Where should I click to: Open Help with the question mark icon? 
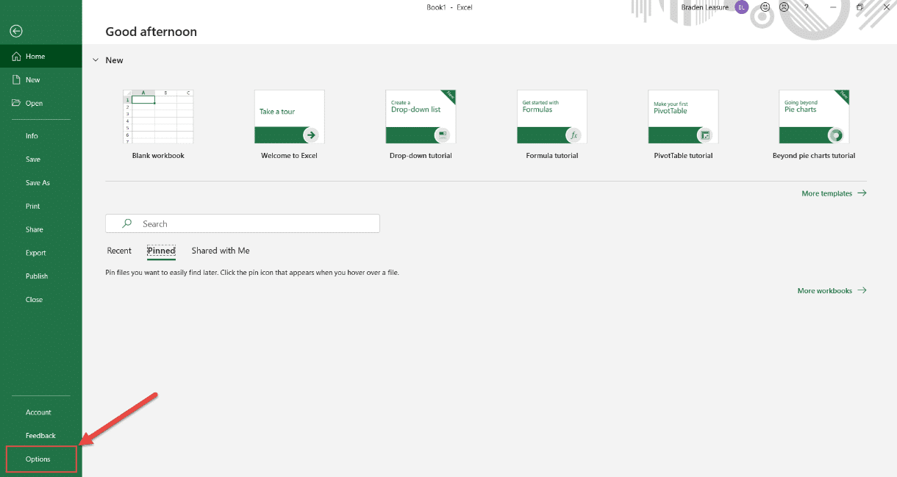807,7
